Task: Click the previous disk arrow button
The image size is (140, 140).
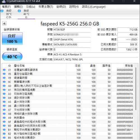Action: [4, 24]
